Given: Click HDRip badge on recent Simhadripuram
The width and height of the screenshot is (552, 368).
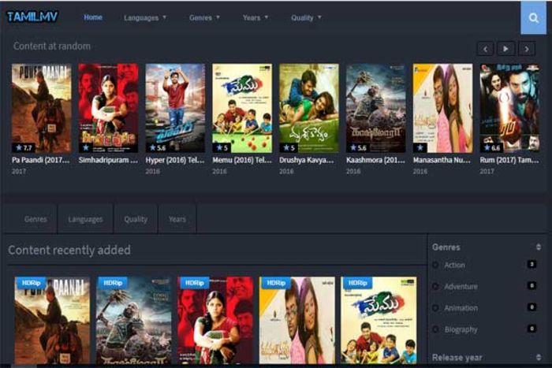Looking at the screenshot, I should click(194, 283).
